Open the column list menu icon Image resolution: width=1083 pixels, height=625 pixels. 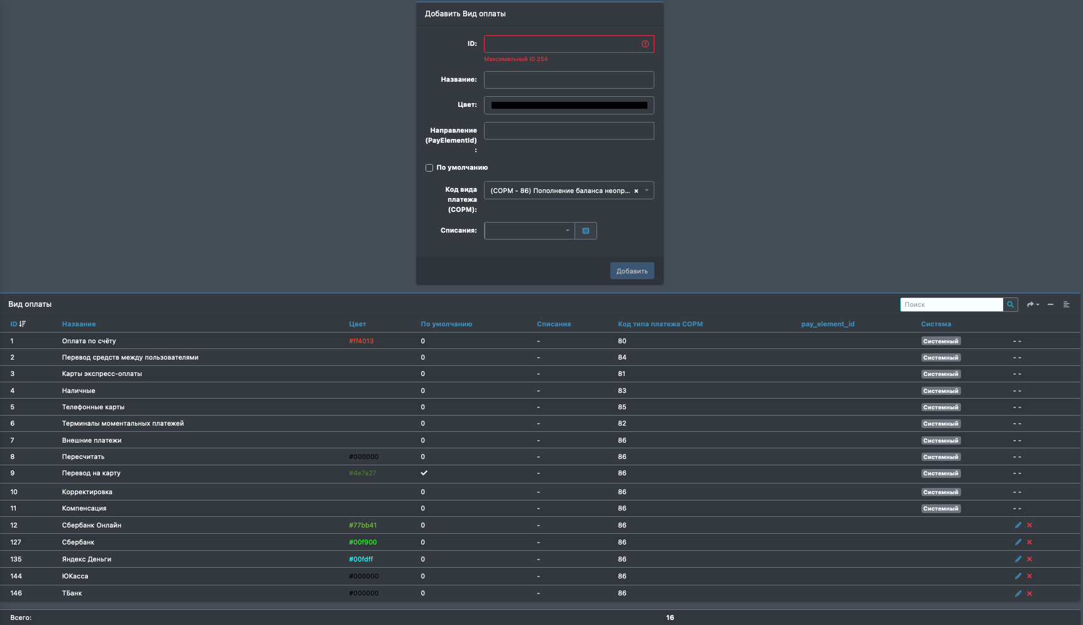point(1067,304)
